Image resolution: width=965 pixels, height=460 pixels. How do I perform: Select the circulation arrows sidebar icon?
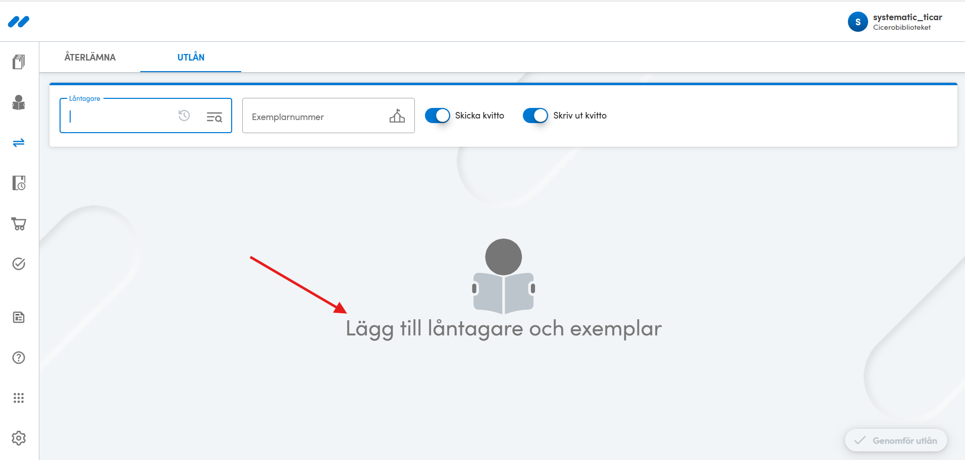click(19, 143)
